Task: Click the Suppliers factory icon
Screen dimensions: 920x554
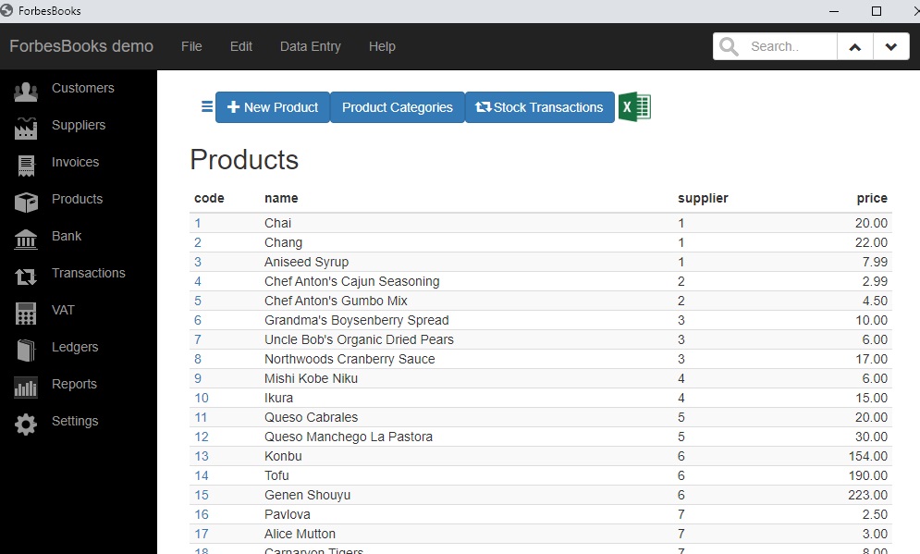Action: point(26,129)
